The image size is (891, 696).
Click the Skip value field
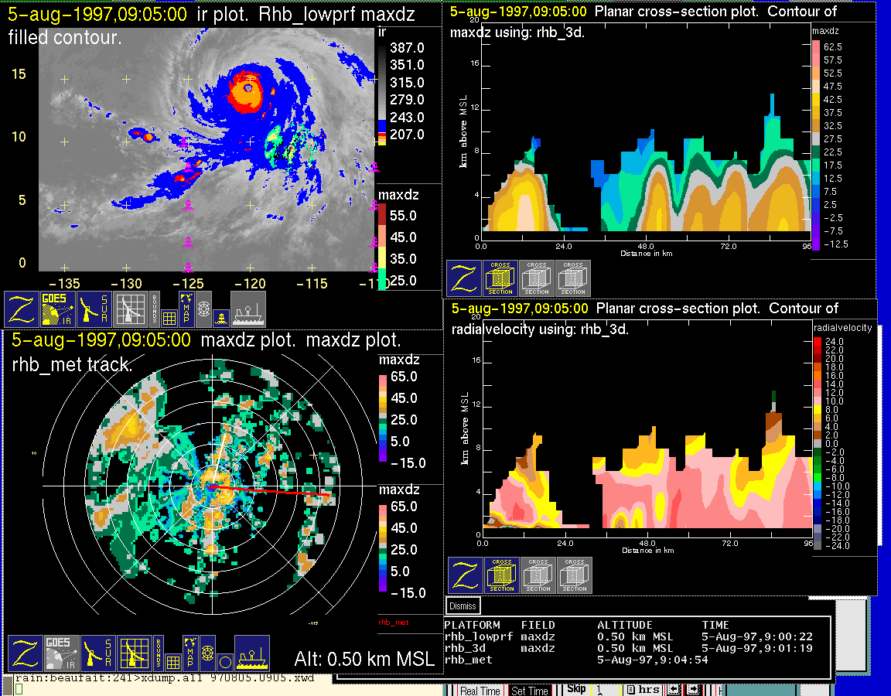tap(606, 689)
